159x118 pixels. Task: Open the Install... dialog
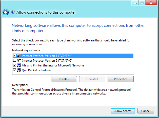[x=64, y=79]
